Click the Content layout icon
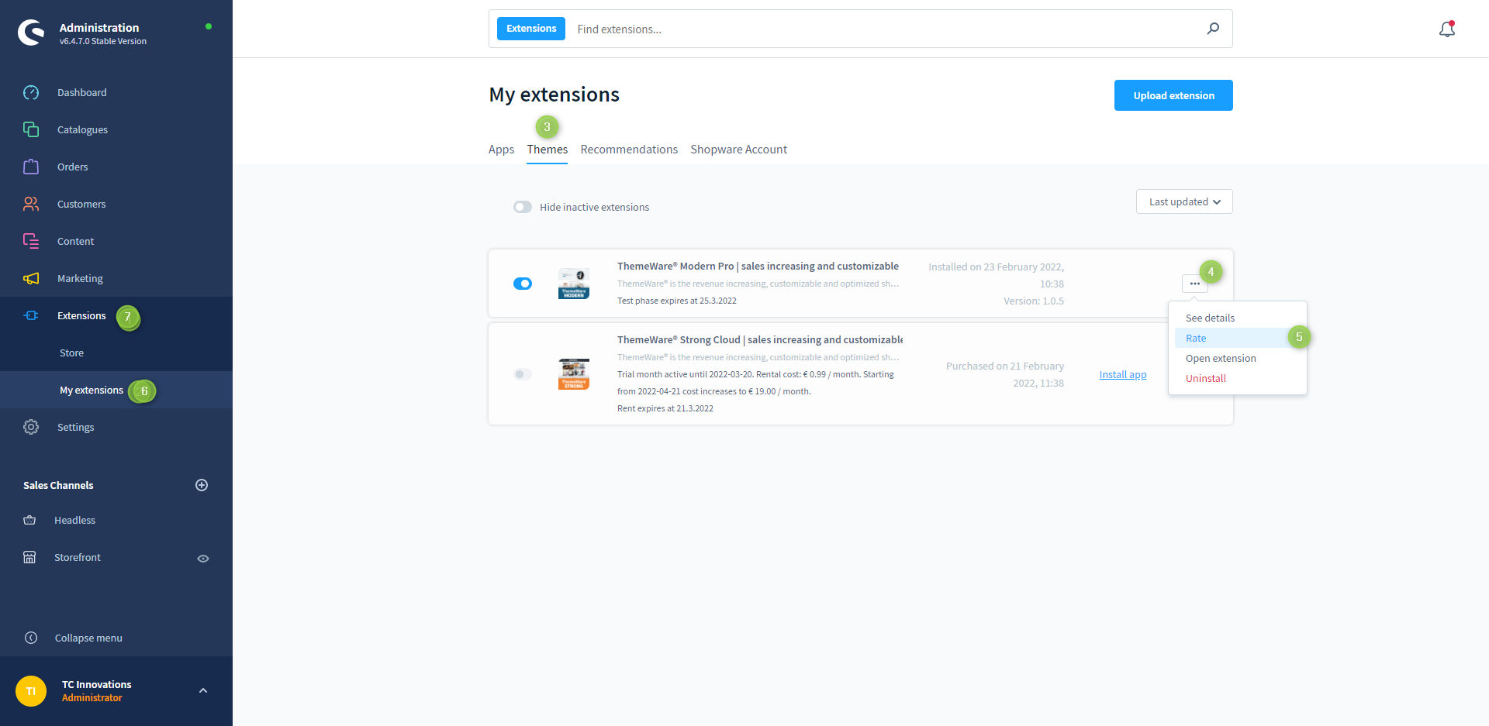Screen dimensions: 1489x726 [x=31, y=241]
